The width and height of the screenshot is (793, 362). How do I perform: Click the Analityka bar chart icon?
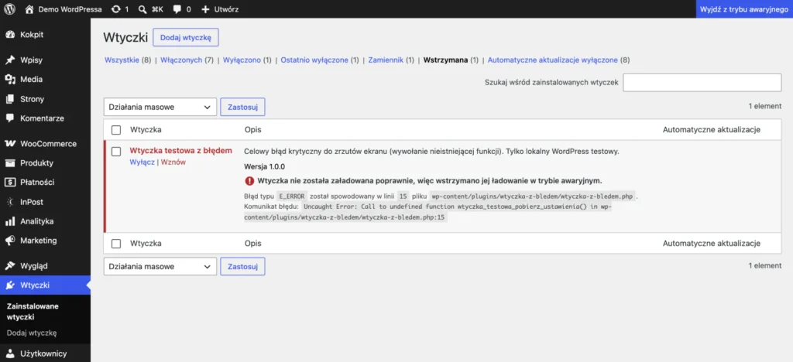tap(9, 221)
